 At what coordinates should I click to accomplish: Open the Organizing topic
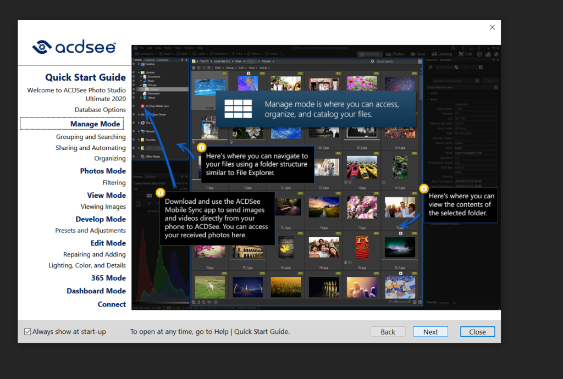coord(110,159)
